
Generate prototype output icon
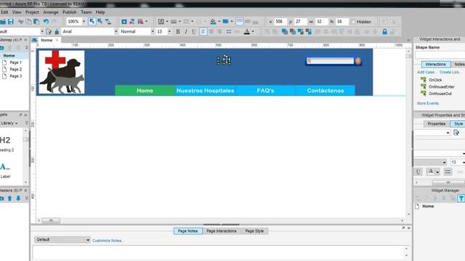click(140, 22)
